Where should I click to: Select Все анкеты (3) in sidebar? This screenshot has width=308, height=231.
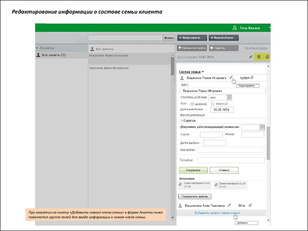pyautogui.click(x=54, y=55)
